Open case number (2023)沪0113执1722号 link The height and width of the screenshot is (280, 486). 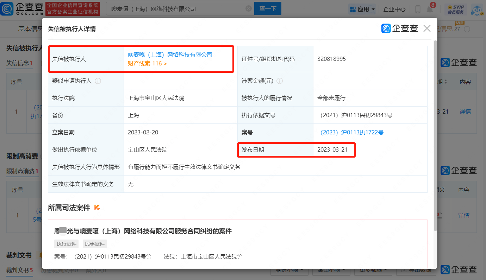tap(351, 133)
